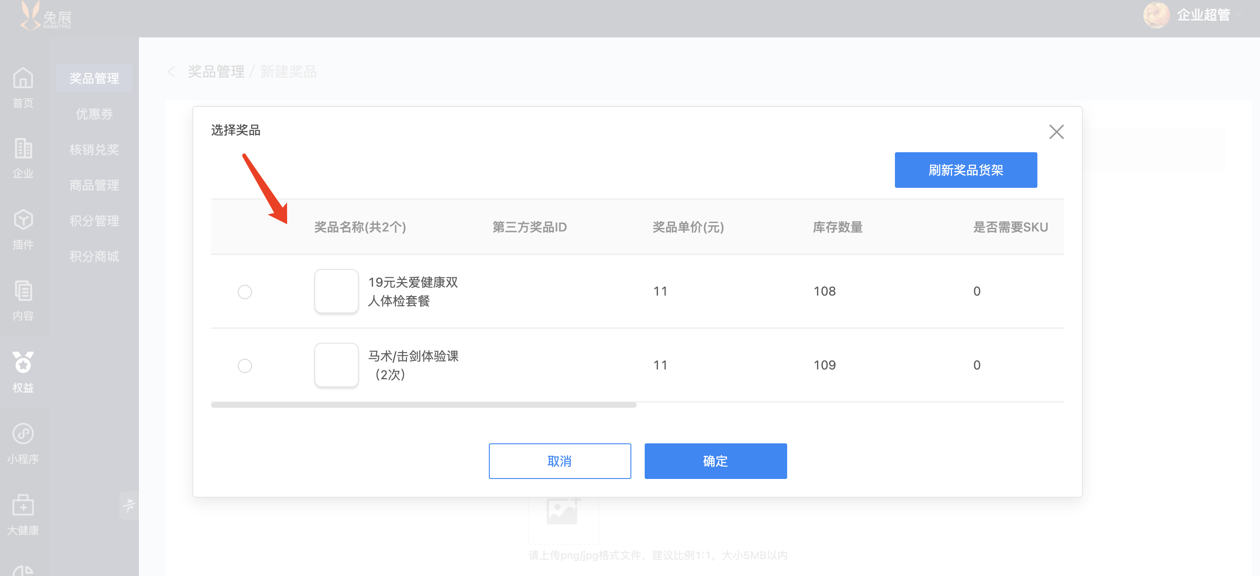Click the thumbnail of 19元关爱健康双人体检套餐
The width and height of the screenshot is (1260, 576).
(x=336, y=291)
